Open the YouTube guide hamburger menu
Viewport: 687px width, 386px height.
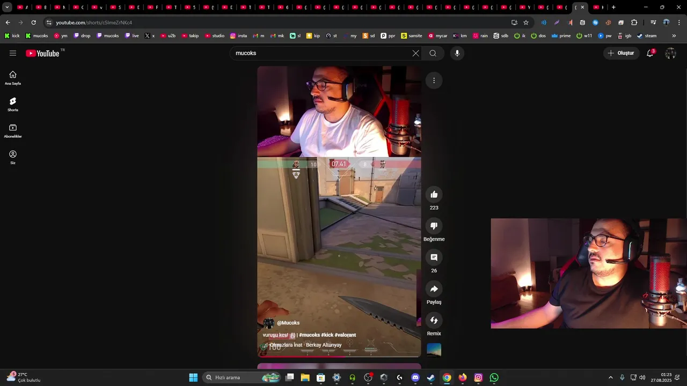pyautogui.click(x=13, y=53)
